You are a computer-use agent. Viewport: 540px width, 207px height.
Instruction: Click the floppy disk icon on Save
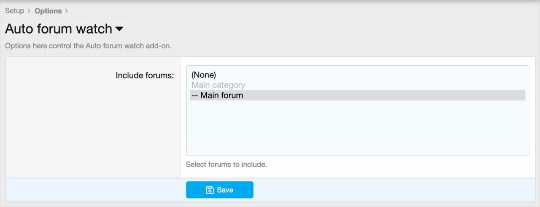(210, 190)
